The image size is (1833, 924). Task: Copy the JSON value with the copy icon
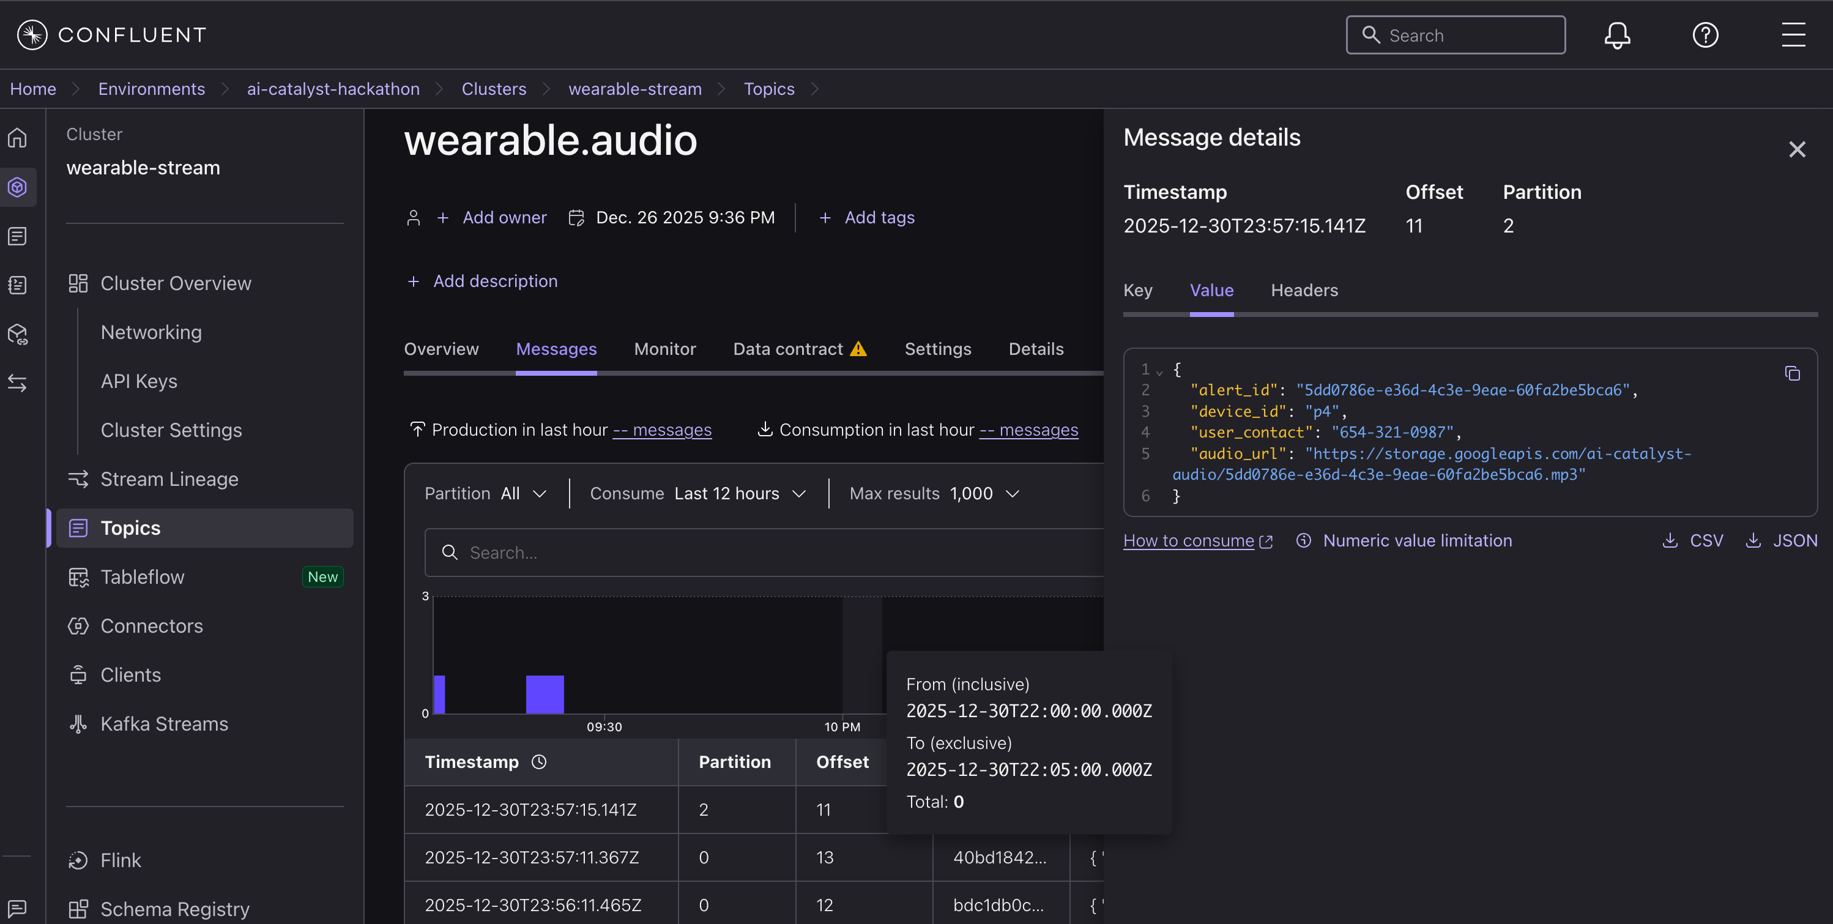[x=1793, y=373]
